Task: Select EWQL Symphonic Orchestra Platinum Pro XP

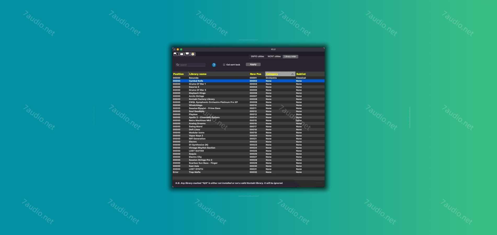Action: pyautogui.click(x=249, y=102)
